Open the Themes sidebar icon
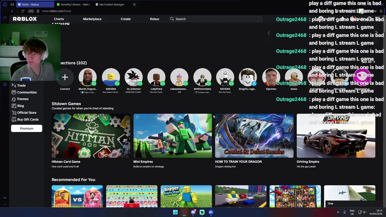 click(x=14, y=99)
